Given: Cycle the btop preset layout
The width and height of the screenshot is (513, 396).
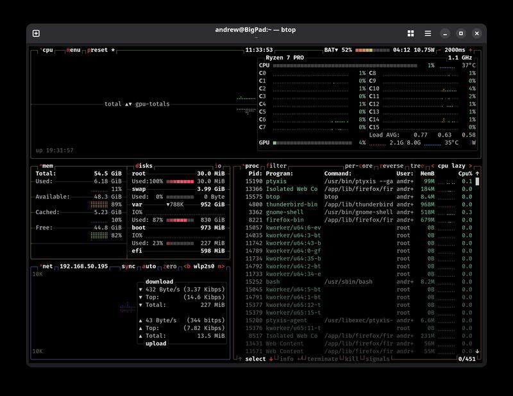Looking at the screenshot, I should [98, 50].
